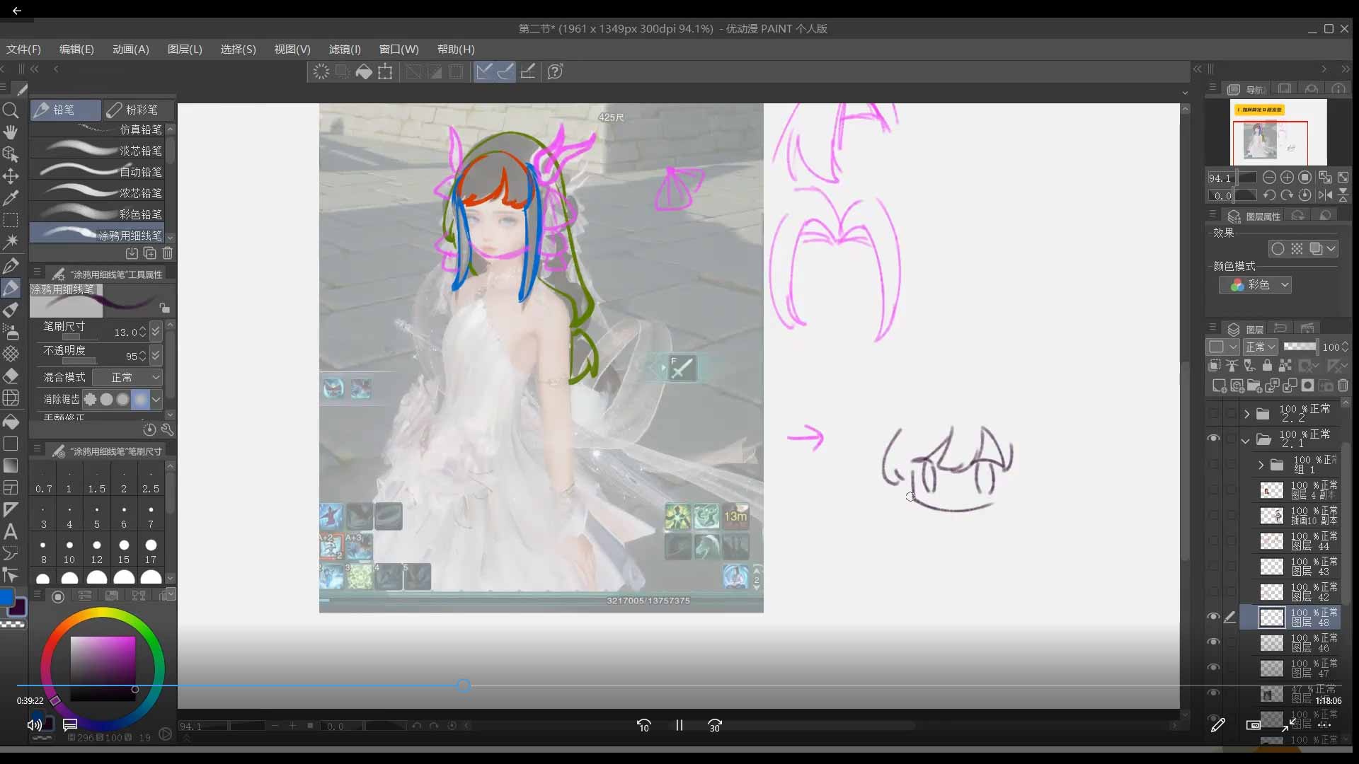Expand the 2.2 layer folder
The width and height of the screenshot is (1359, 764).
1246,414
